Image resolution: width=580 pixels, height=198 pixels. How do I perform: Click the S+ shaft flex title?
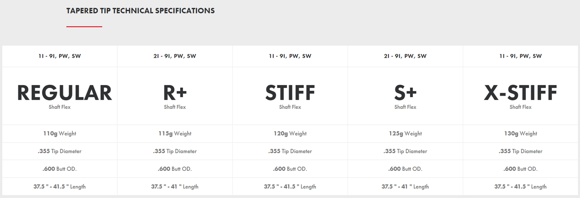405,93
